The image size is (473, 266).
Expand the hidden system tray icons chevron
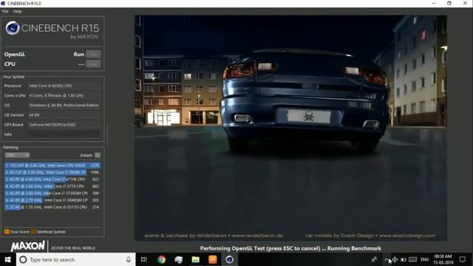387,259
